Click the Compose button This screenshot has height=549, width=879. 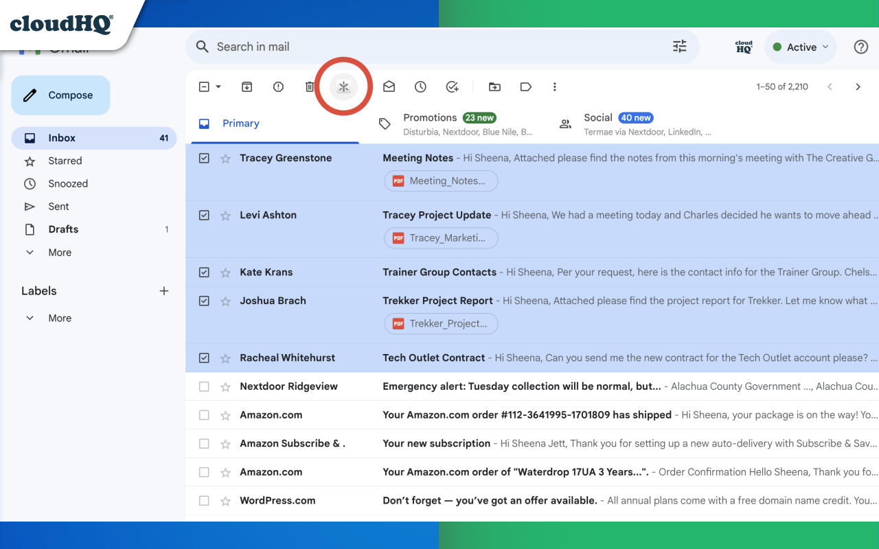click(x=60, y=95)
